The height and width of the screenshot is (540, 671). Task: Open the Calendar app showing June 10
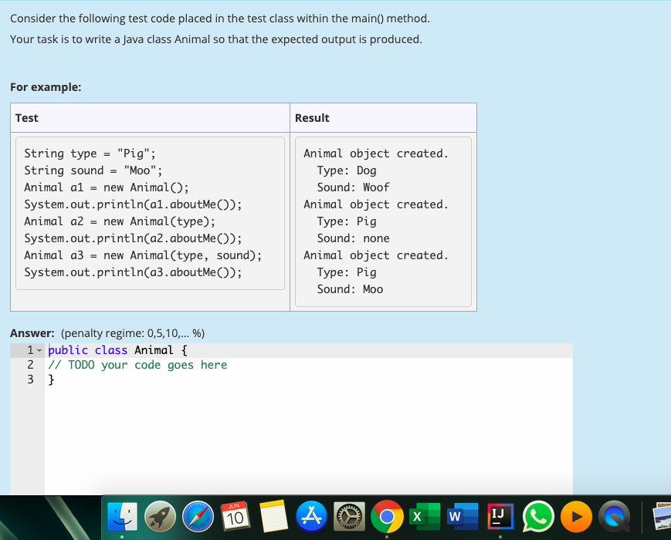236,518
